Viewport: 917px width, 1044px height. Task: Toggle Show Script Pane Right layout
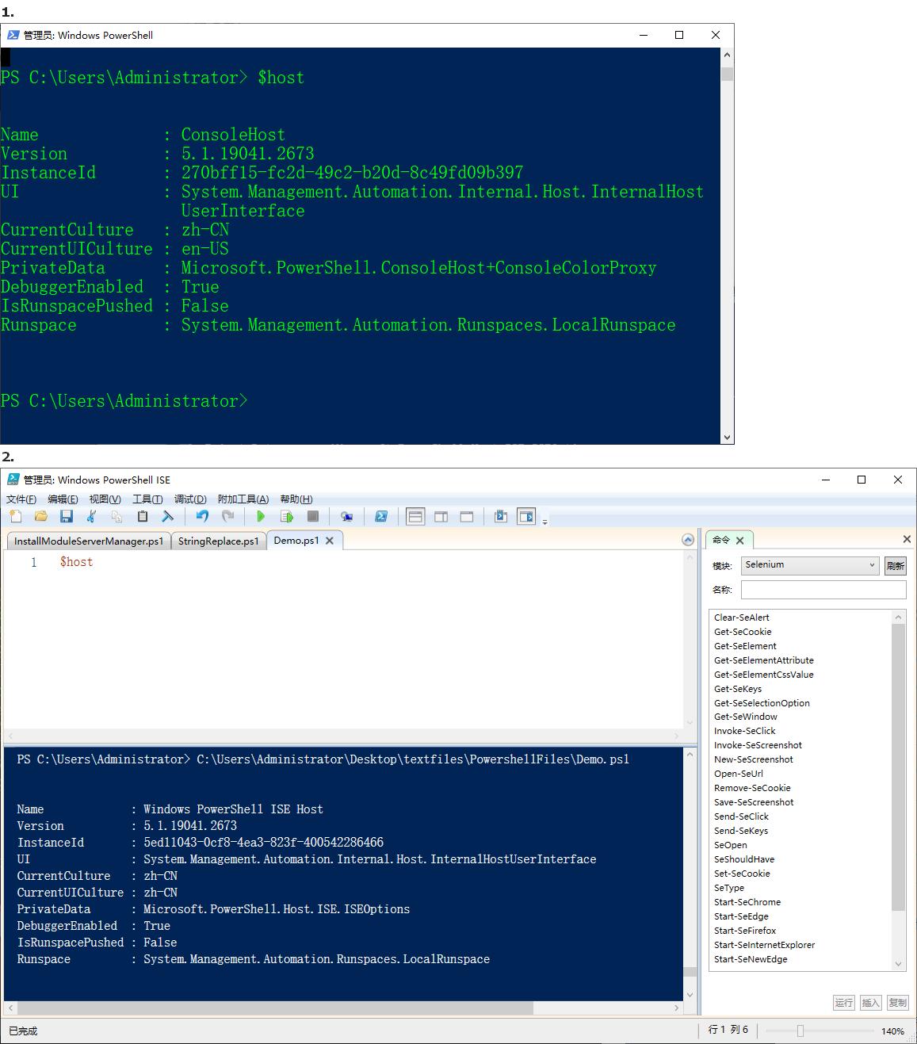click(x=441, y=517)
